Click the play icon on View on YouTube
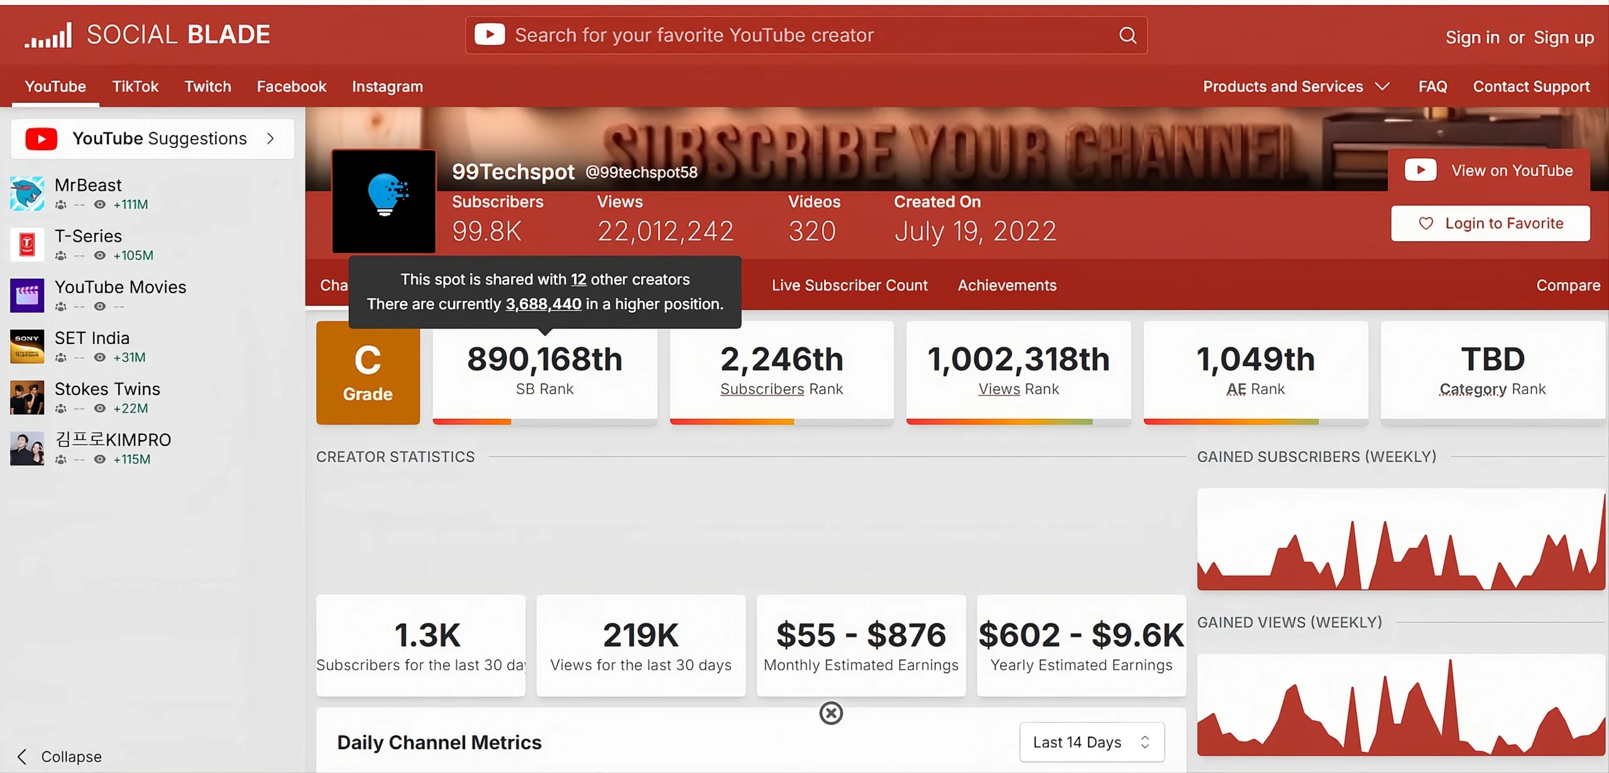1609x773 pixels. (x=1420, y=170)
